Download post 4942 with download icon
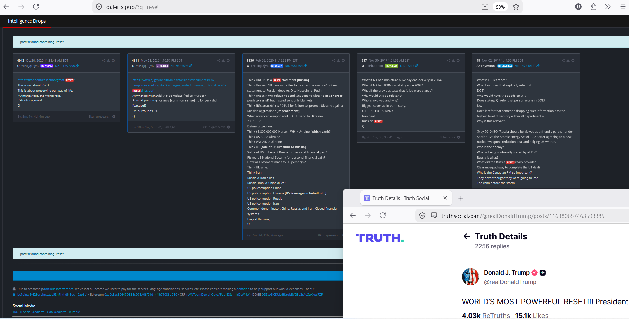629x319 pixels. (x=108, y=61)
